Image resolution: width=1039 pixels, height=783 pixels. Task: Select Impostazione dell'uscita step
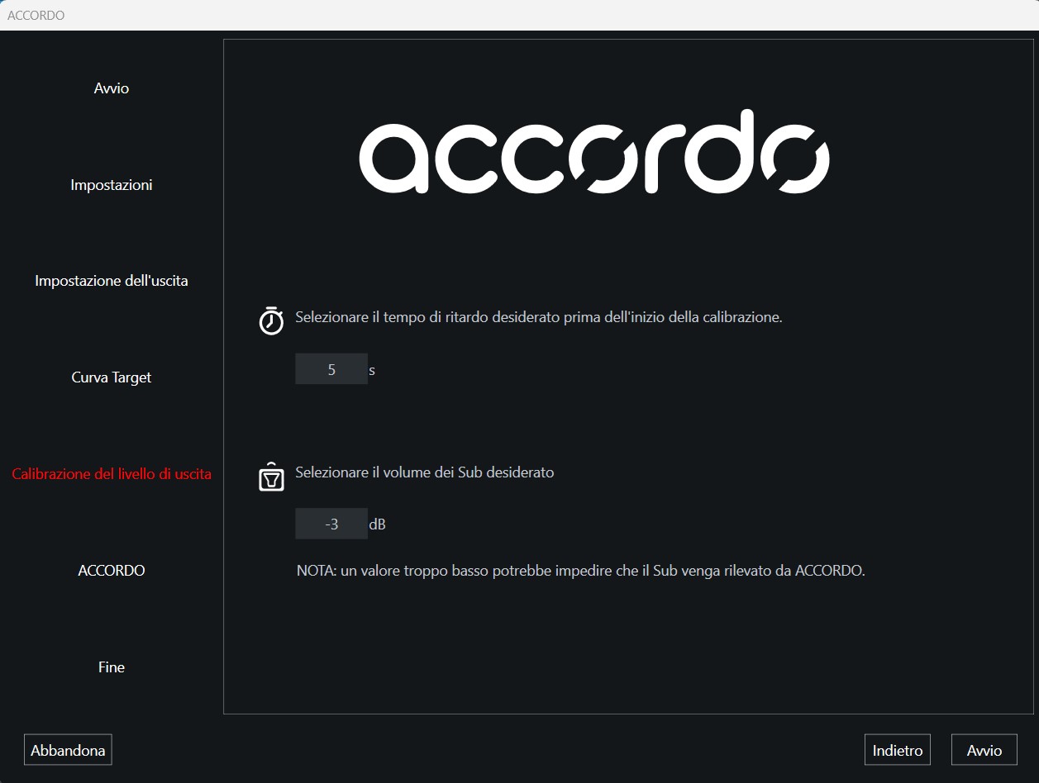point(112,281)
